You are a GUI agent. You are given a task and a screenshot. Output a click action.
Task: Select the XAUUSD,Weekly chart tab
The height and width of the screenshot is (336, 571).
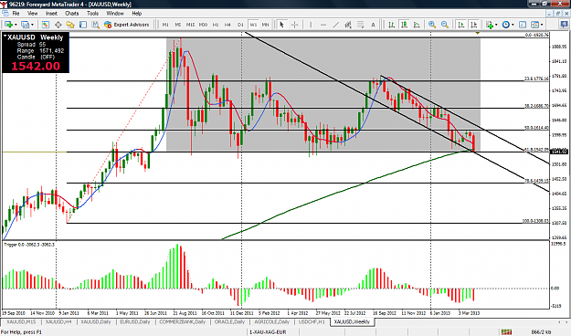[x=352, y=321]
